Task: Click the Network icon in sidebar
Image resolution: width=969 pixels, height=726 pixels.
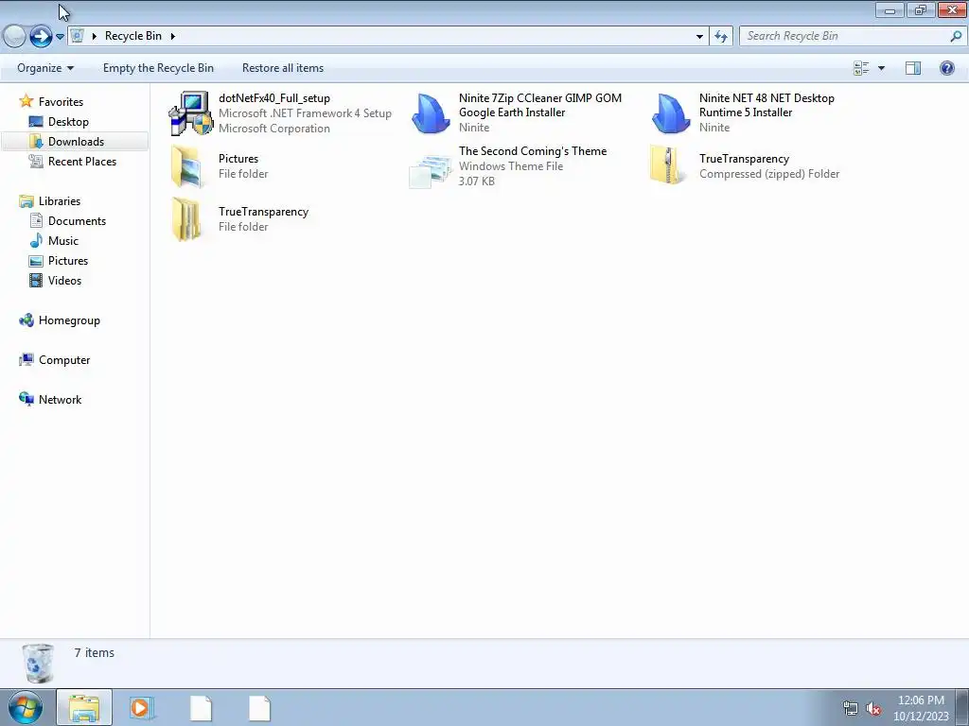Action: (x=26, y=399)
